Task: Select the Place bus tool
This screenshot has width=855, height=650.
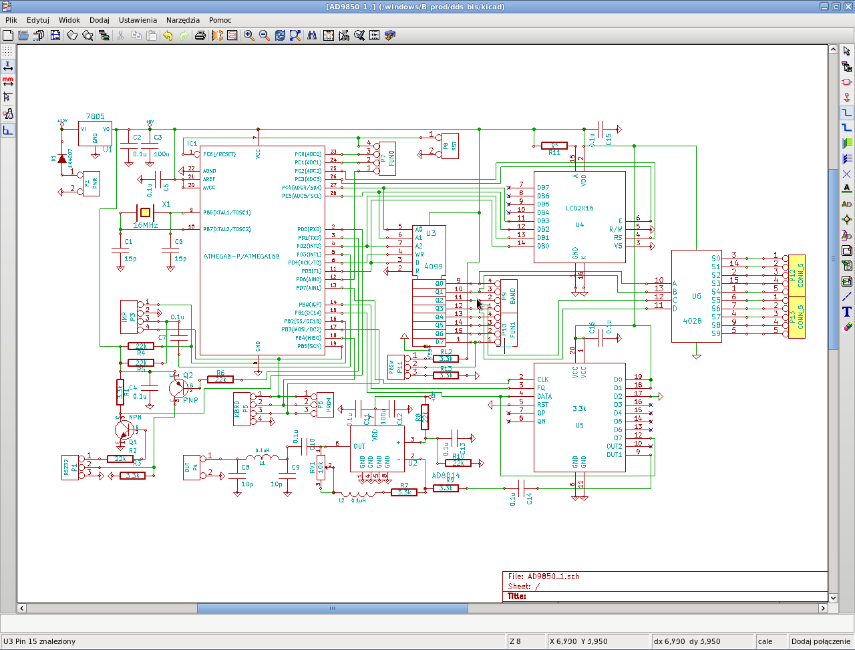Action: click(846, 128)
